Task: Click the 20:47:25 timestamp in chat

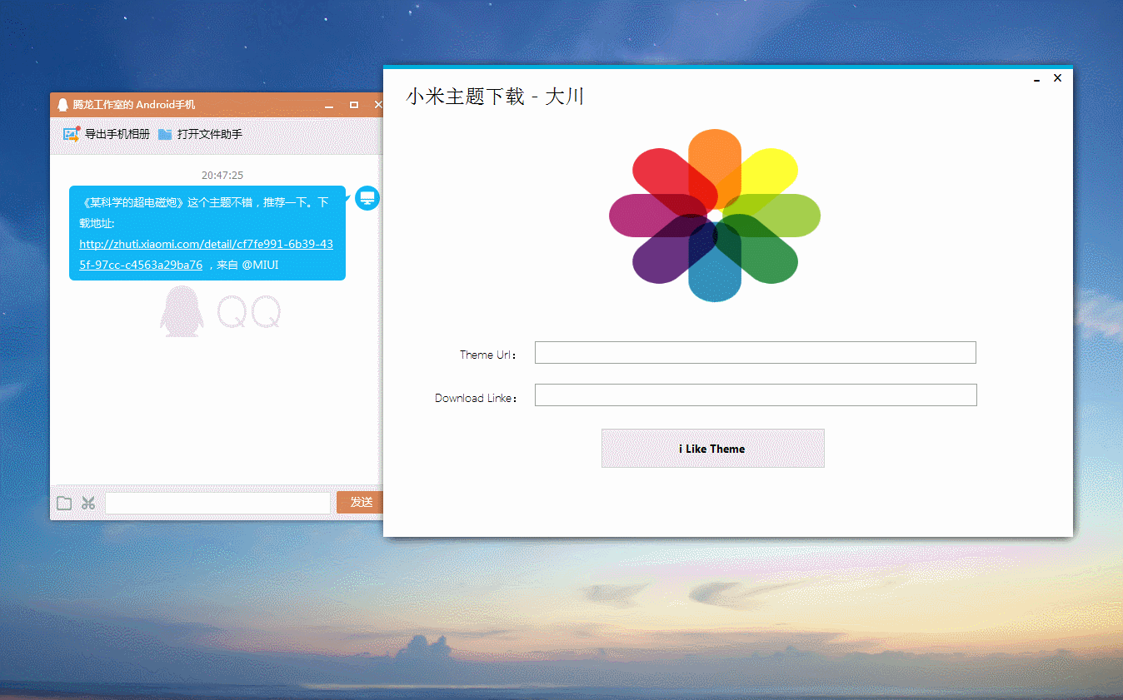Action: (x=222, y=175)
